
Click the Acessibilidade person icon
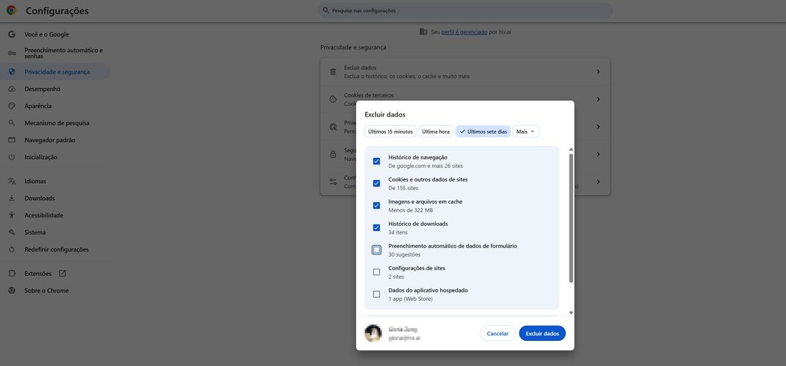point(11,215)
